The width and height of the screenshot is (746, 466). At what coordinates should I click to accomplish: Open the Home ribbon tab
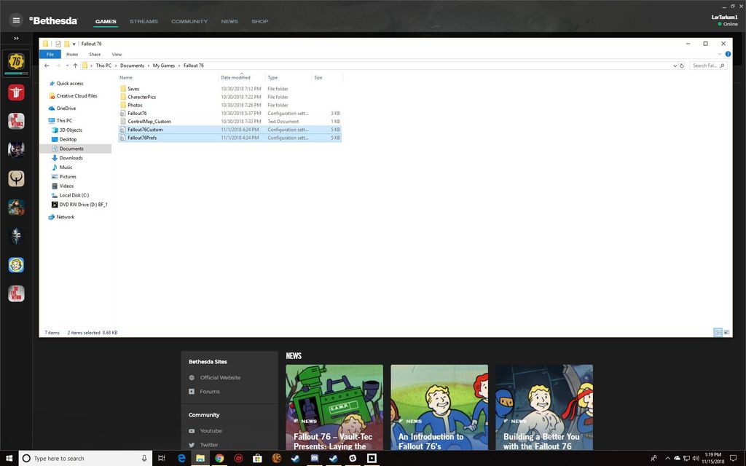point(72,54)
